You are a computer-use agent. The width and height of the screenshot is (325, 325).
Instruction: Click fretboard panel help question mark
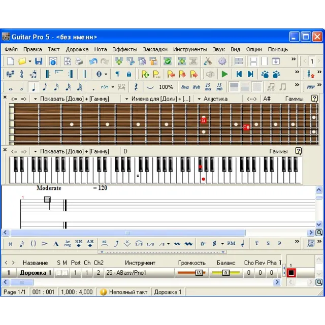tap(314, 99)
